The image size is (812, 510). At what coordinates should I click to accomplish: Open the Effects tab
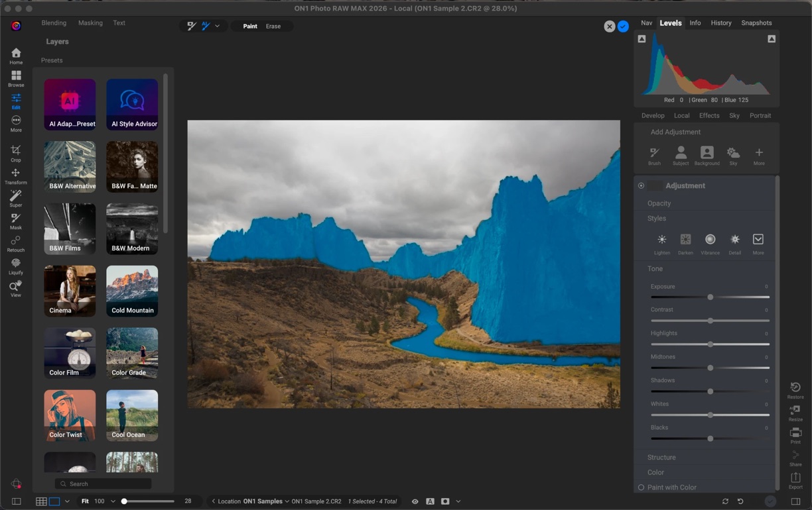tap(709, 115)
